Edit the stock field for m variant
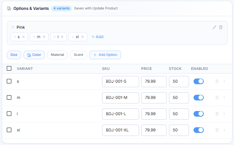The width and height of the screenshot is (234, 145). pyautogui.click(x=179, y=98)
